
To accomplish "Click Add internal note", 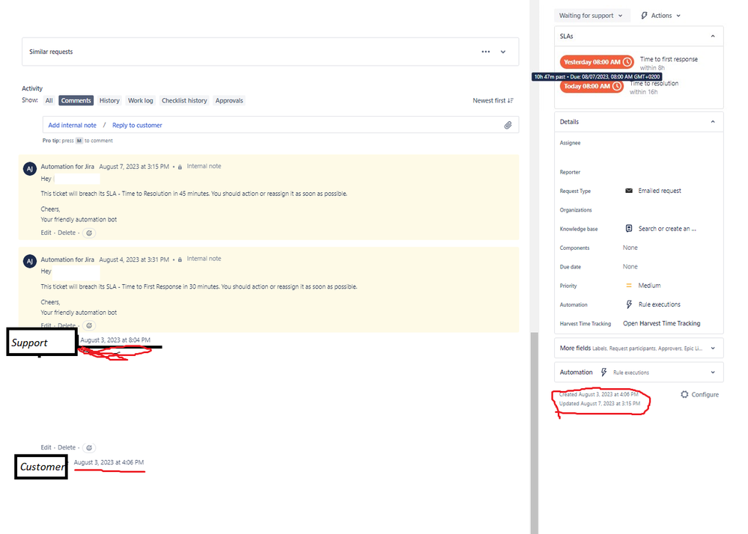I will [72, 126].
